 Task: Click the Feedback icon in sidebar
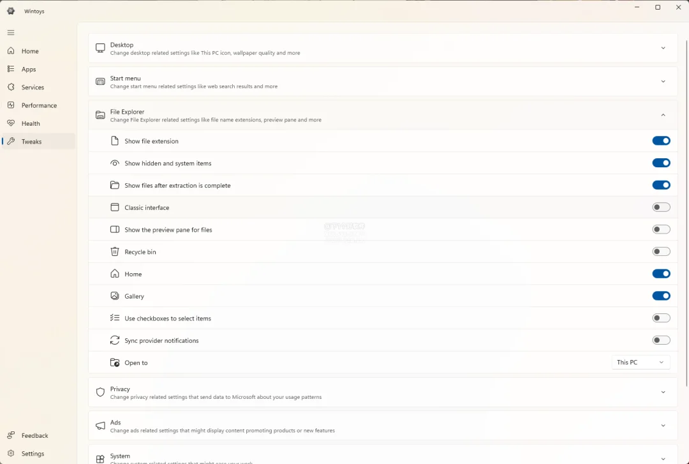11,435
